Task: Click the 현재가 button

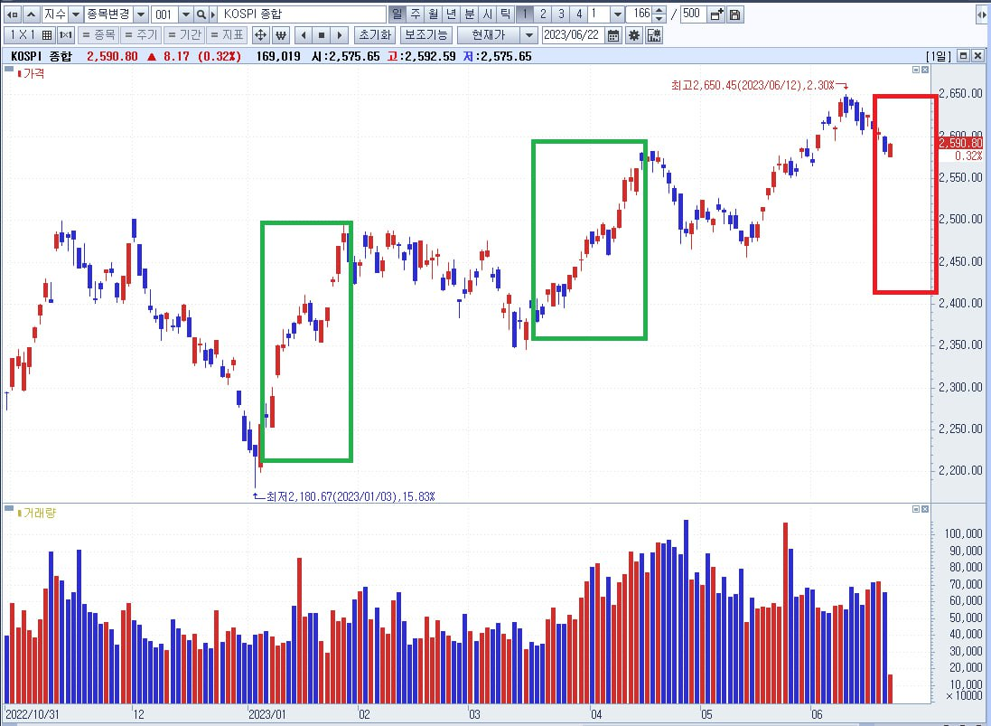Action: [x=490, y=34]
